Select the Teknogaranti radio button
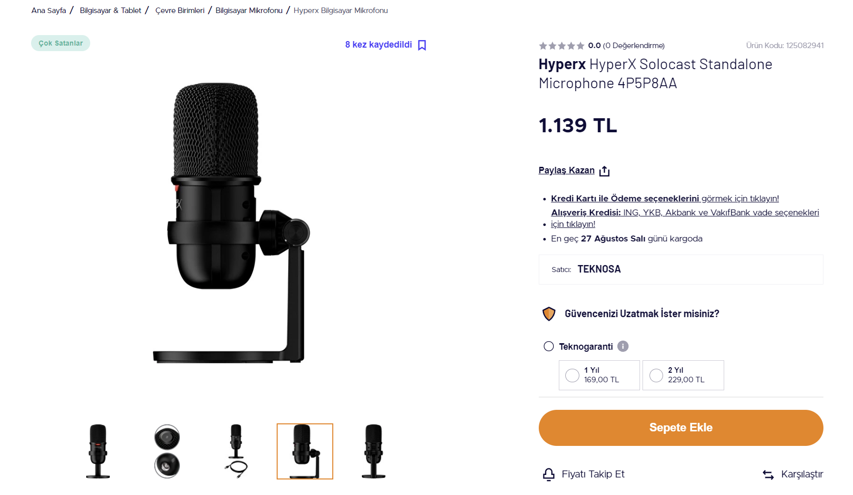853x495 pixels. [x=549, y=346]
